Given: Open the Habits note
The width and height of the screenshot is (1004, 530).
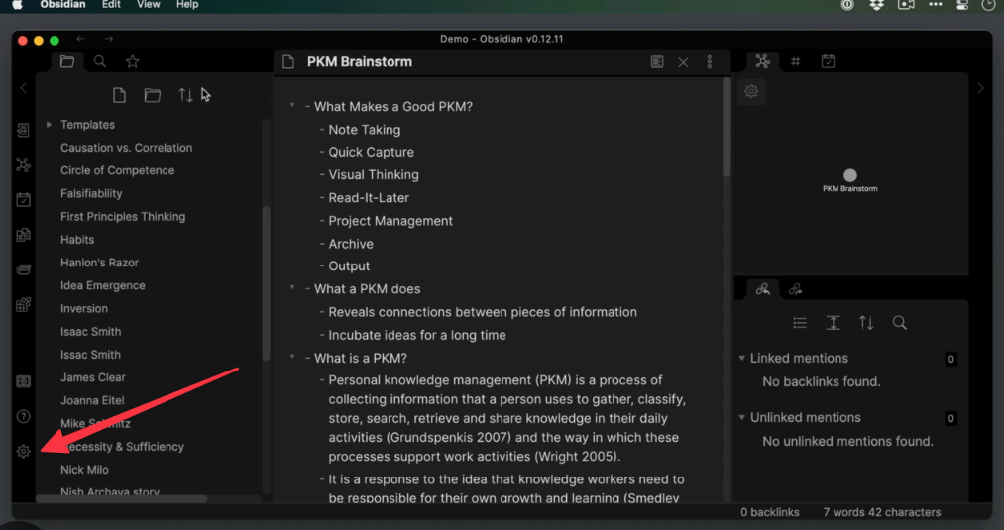Looking at the screenshot, I should [x=77, y=240].
